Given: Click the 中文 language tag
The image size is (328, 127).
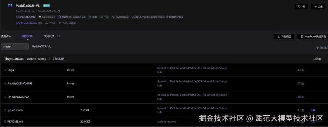Looking at the screenshot, I should (x=104, y=17).
